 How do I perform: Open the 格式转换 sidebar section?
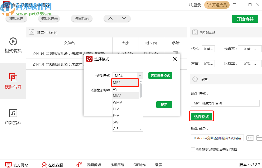click(x=13, y=45)
